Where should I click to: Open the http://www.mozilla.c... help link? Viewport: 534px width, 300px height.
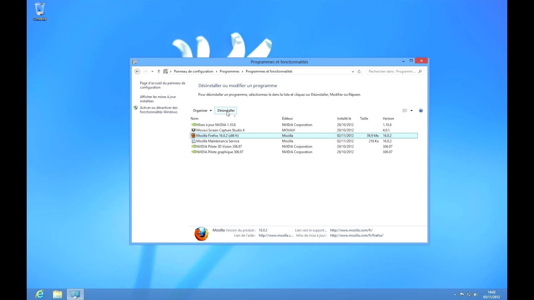pyautogui.click(x=276, y=235)
